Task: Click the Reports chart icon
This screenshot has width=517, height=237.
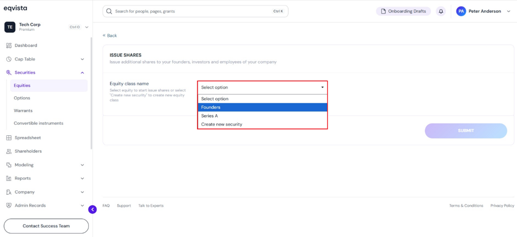Action: tap(9, 178)
